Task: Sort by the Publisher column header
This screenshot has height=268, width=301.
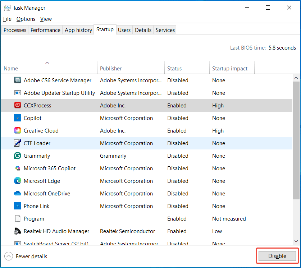Action: click(x=131, y=67)
